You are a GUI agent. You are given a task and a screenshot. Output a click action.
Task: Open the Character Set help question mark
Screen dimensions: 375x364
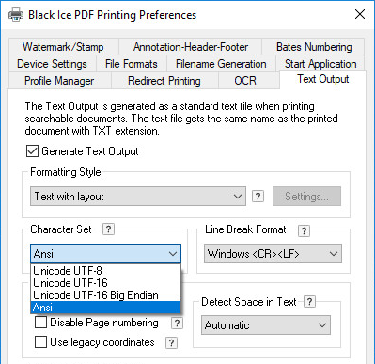pos(108,229)
